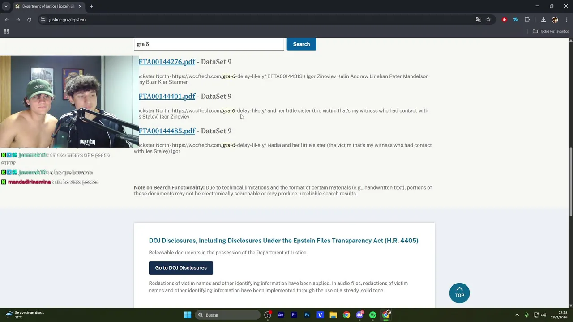
Task: Open the weather widget showing 21°C
Action: pyautogui.click(x=25, y=315)
